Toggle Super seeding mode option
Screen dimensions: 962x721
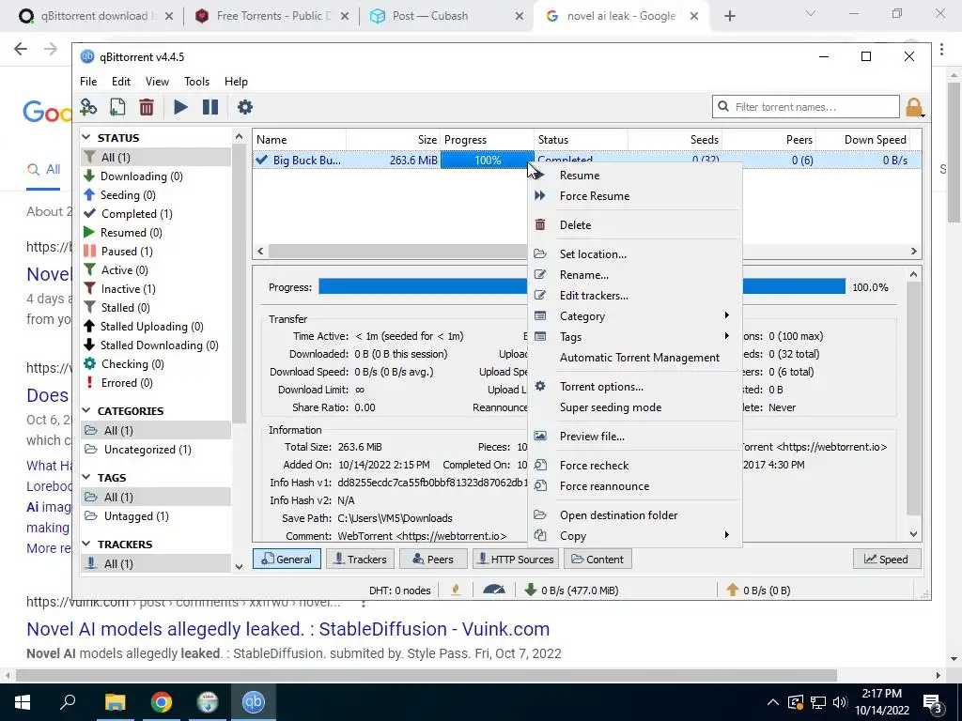635,407
